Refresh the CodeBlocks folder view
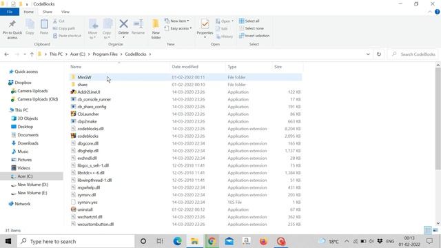The width and height of the screenshot is (441, 248). coord(379,54)
